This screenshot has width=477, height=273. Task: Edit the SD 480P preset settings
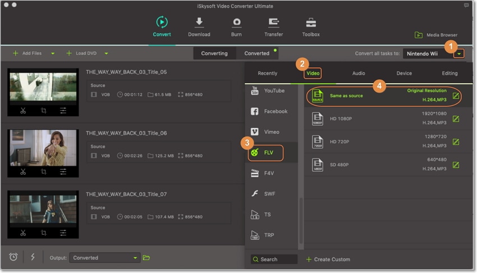(456, 165)
